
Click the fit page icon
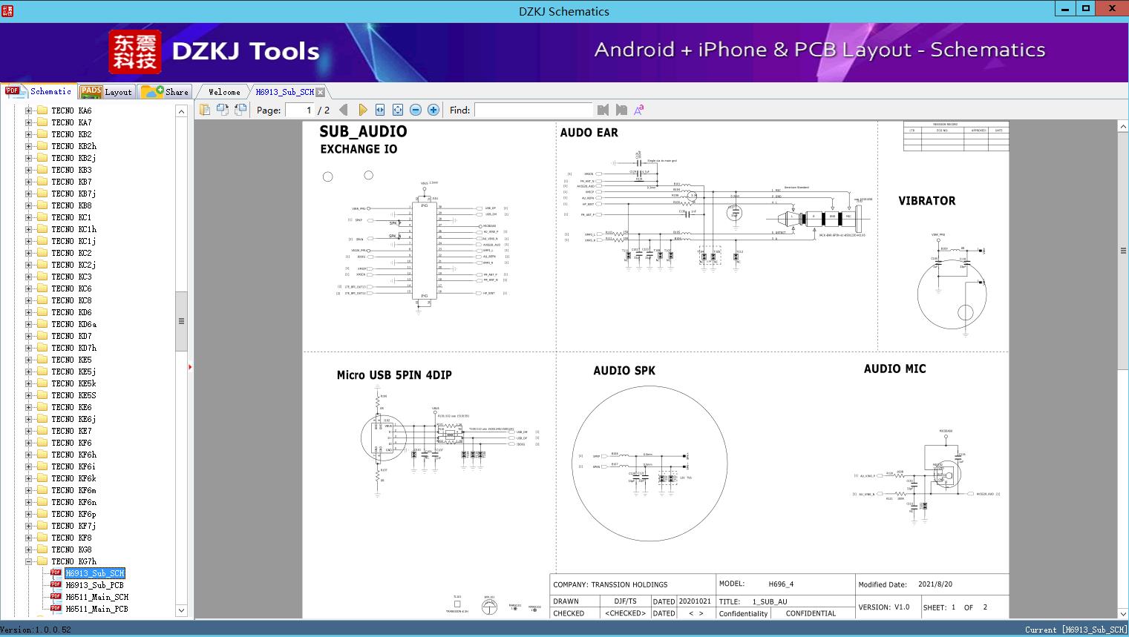(x=398, y=110)
